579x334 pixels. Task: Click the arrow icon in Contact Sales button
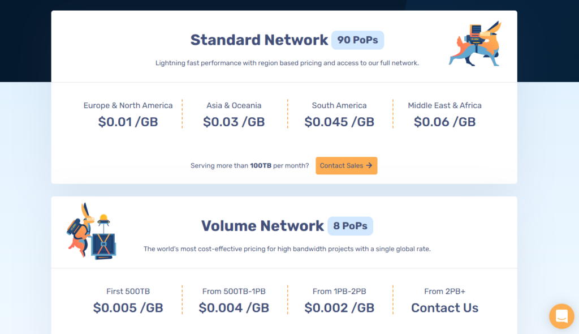tap(368, 165)
